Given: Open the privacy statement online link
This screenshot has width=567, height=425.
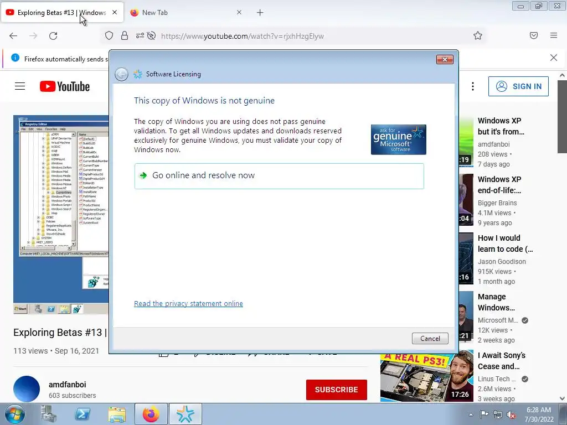Looking at the screenshot, I should click(188, 304).
